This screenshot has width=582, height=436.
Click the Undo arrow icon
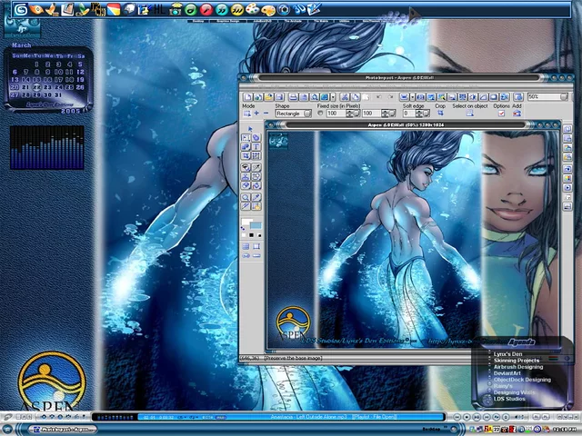pyautogui.click(x=379, y=97)
